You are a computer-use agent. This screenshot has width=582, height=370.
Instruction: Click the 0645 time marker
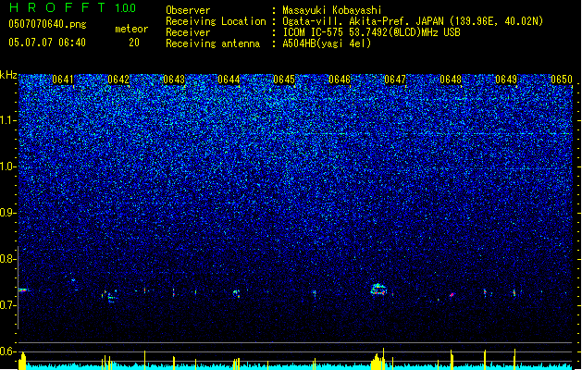click(x=284, y=80)
